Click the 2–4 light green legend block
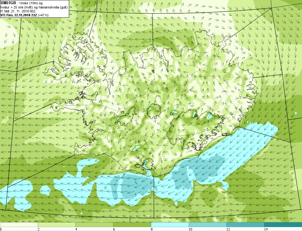 [57, 225]
